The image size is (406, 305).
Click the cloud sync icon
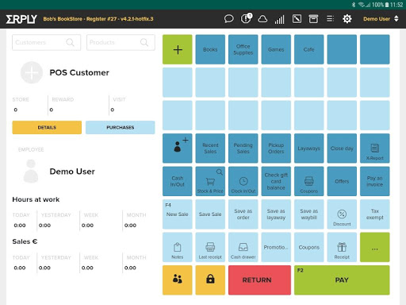point(262,19)
